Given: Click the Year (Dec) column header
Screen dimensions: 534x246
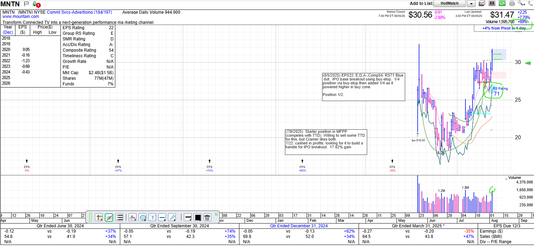Looking at the screenshot, I should tap(8, 30).
